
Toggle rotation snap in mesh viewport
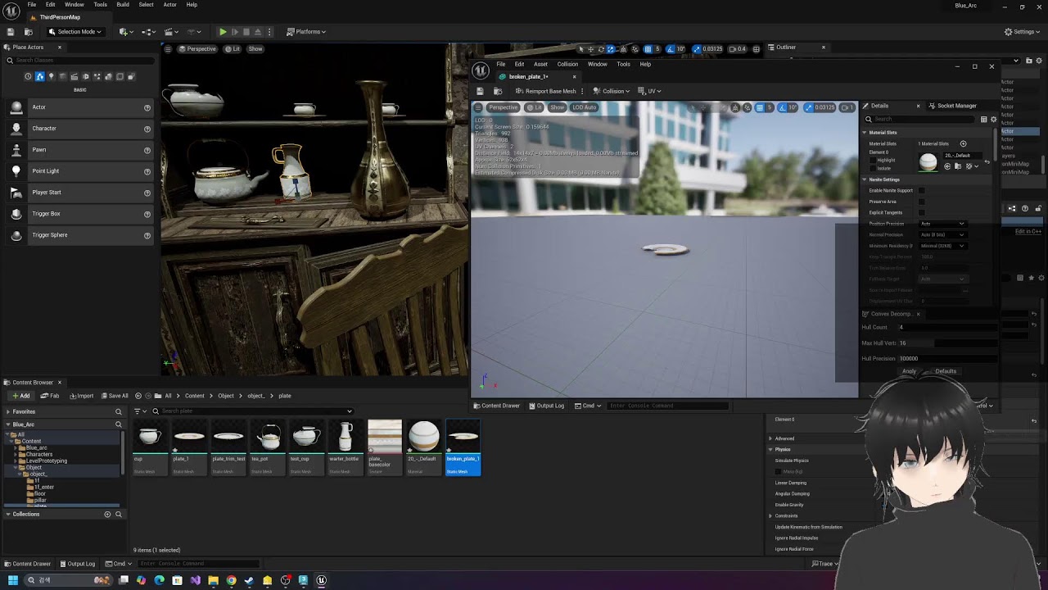tap(781, 107)
